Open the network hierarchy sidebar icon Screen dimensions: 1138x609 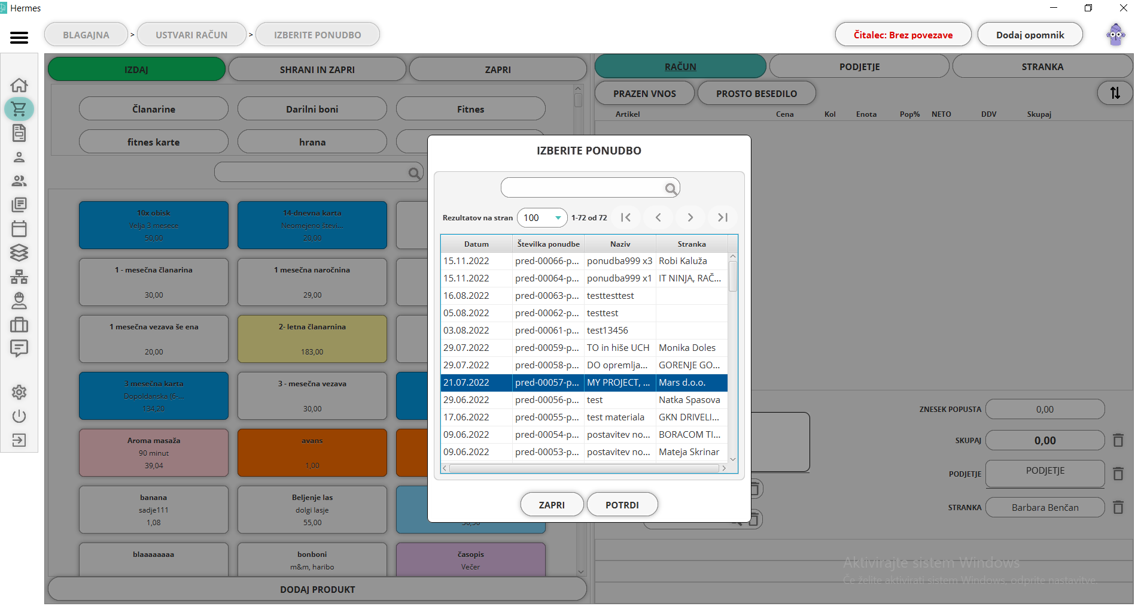[x=19, y=277]
